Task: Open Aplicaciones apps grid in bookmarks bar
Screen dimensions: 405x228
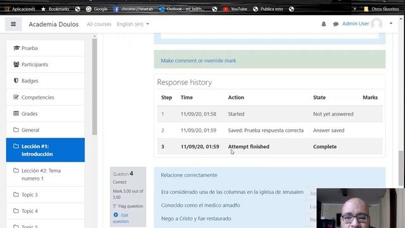Action: pyautogui.click(x=20, y=9)
